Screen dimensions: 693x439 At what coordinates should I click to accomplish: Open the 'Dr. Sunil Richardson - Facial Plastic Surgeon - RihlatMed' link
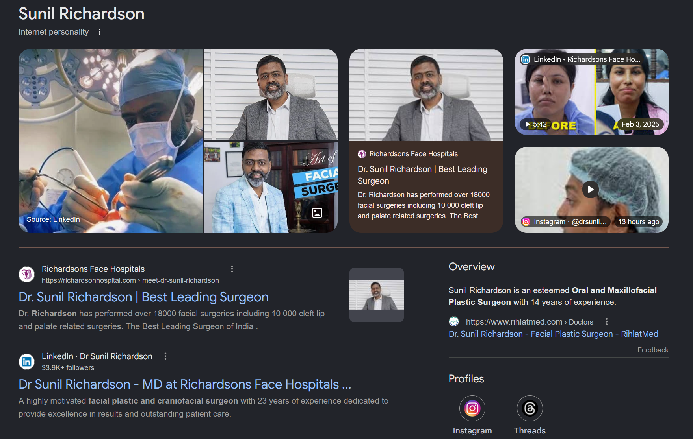(x=554, y=334)
